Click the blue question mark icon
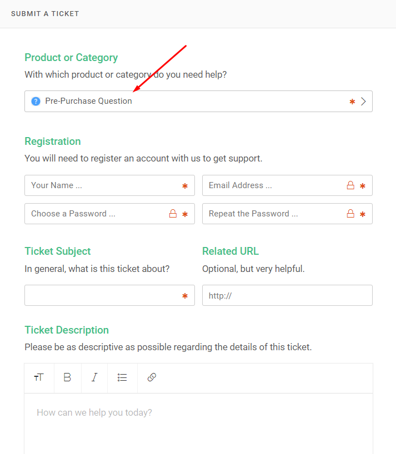The width and height of the screenshot is (396, 454). click(x=36, y=102)
